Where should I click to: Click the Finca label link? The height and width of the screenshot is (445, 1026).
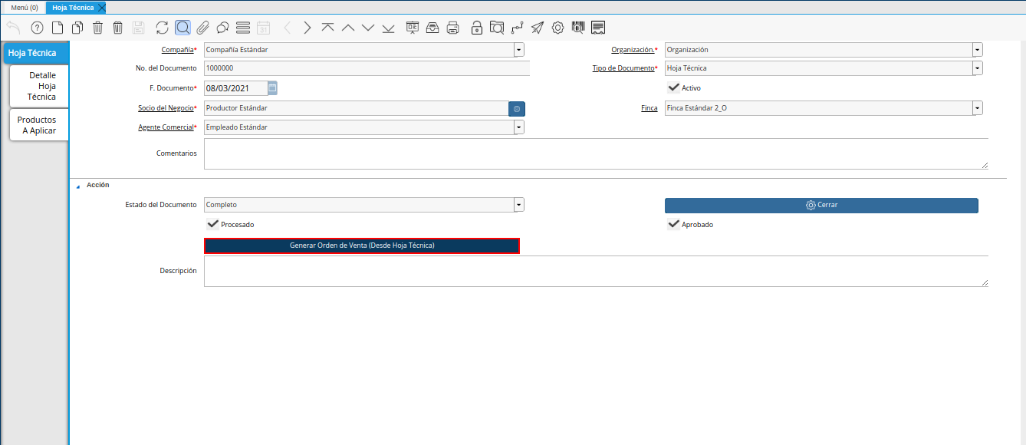[649, 108]
